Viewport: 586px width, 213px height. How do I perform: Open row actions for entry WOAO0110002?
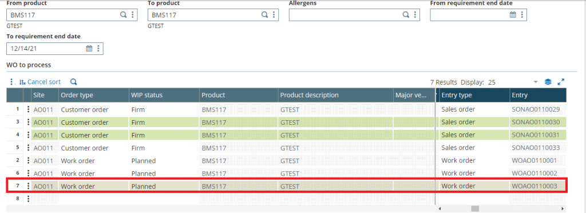click(28, 173)
